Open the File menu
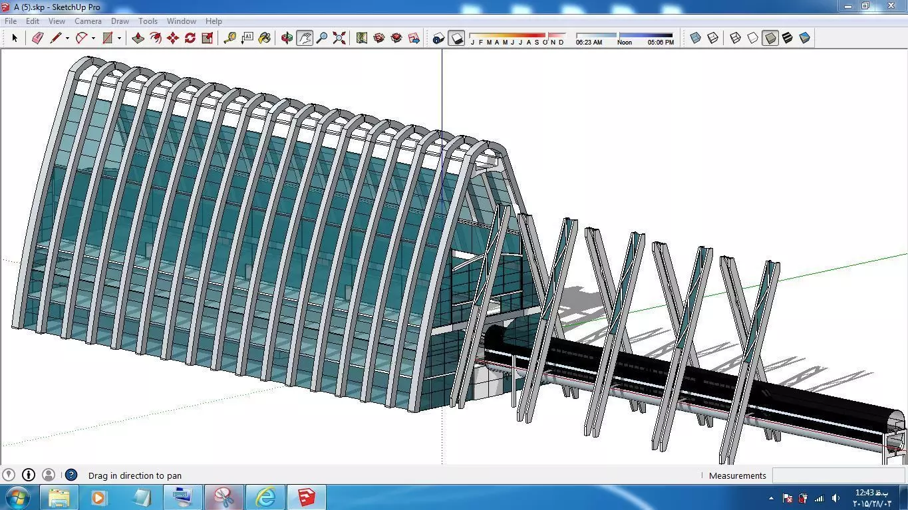The height and width of the screenshot is (510, 908). tap(11, 21)
